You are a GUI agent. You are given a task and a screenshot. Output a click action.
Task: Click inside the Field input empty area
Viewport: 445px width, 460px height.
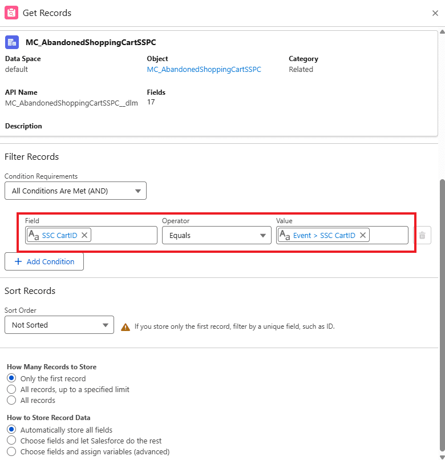point(124,235)
